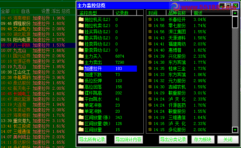The width and height of the screenshot is (241, 148).
Task: Click the scrollbar down arrow in records list
Action: (235, 130)
